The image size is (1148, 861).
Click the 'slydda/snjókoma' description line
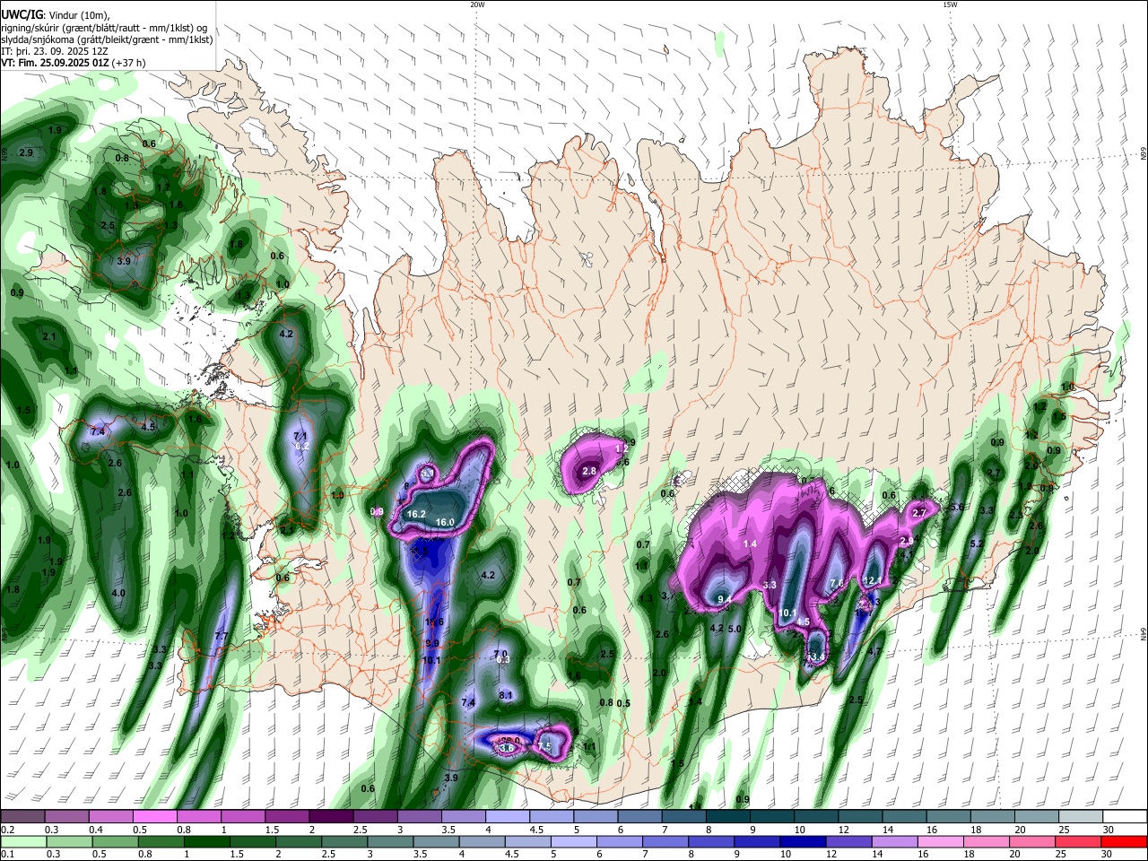[107, 39]
